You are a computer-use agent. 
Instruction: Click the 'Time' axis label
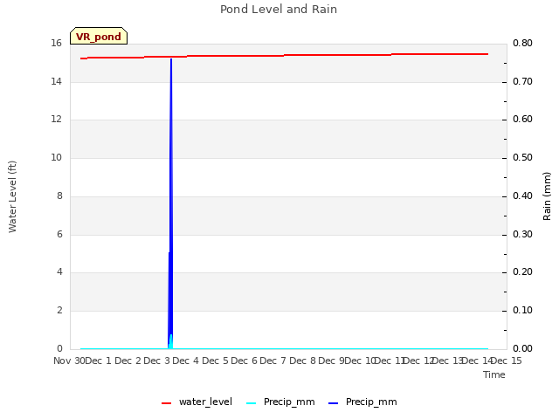tap(494, 374)
